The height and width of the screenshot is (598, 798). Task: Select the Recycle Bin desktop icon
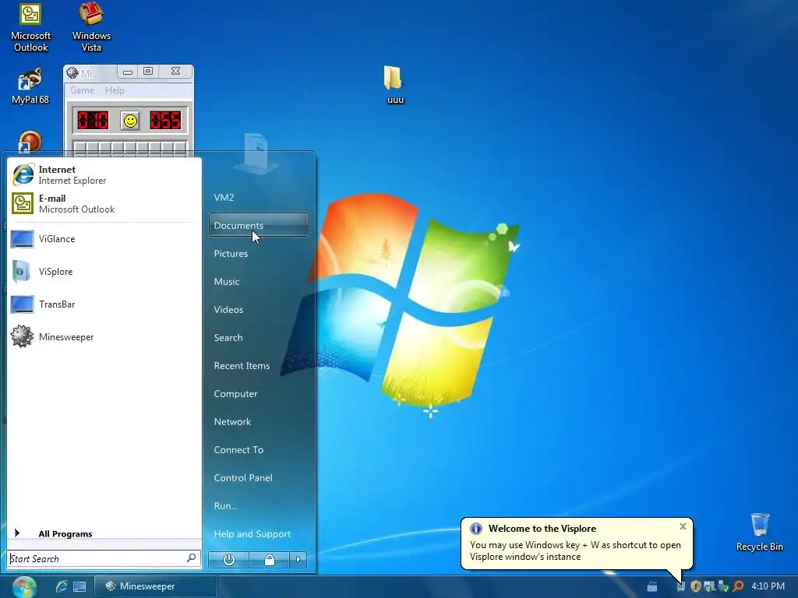(x=759, y=532)
